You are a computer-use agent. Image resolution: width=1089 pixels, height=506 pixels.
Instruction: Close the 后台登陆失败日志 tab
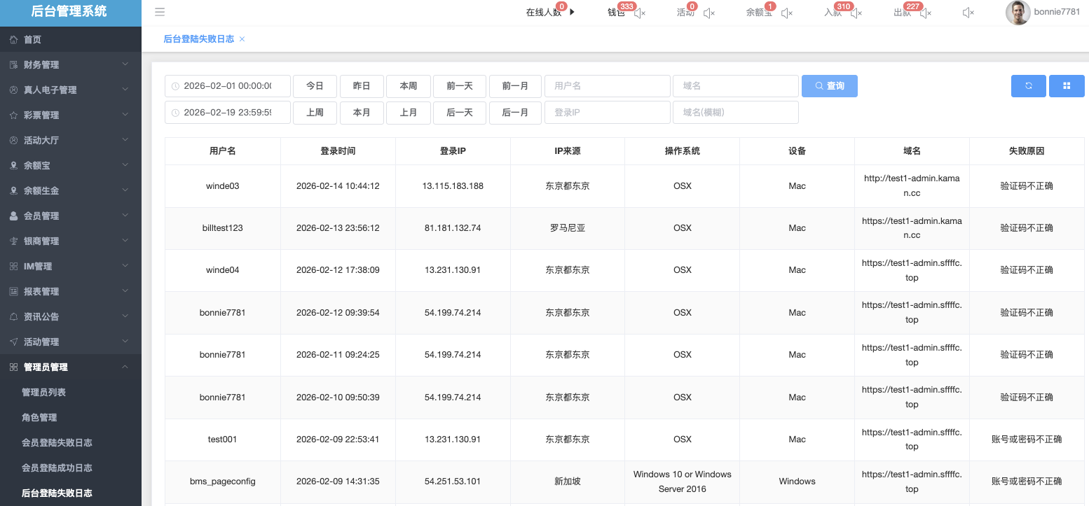(242, 39)
